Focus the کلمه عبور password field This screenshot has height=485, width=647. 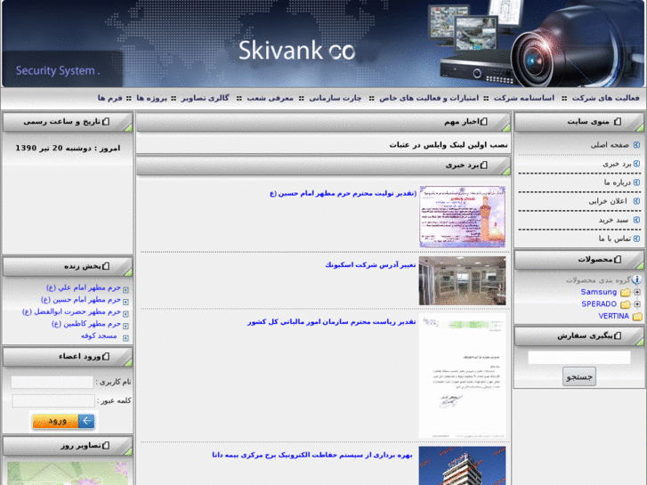(x=53, y=400)
